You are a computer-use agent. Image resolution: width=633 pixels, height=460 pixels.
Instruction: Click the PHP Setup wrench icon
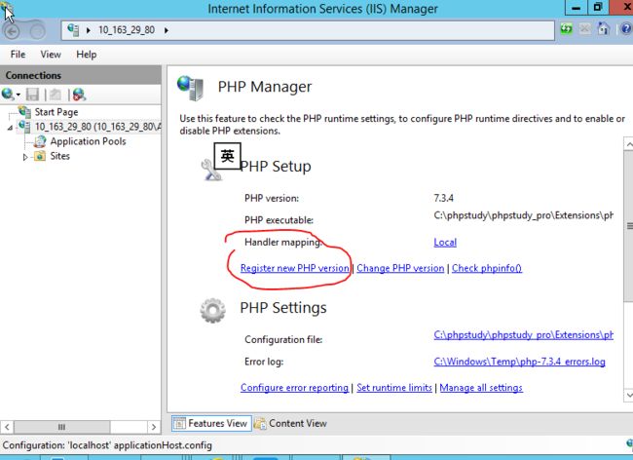pyautogui.click(x=211, y=170)
